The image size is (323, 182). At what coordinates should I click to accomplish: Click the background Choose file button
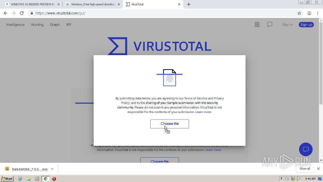(x=159, y=160)
